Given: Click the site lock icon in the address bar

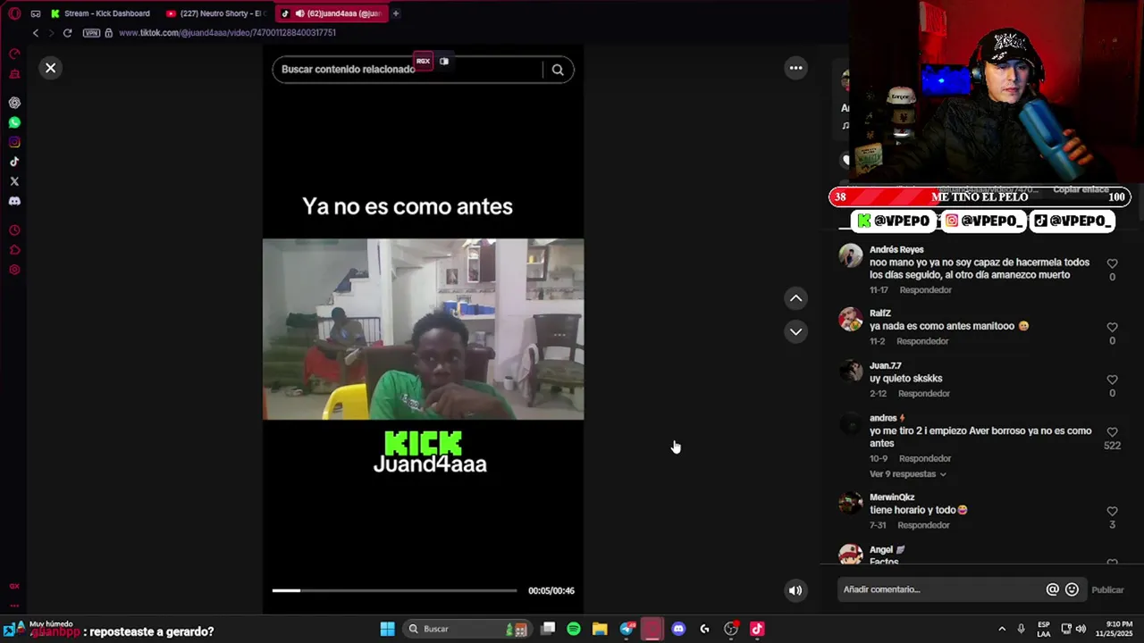Looking at the screenshot, I should [x=109, y=33].
